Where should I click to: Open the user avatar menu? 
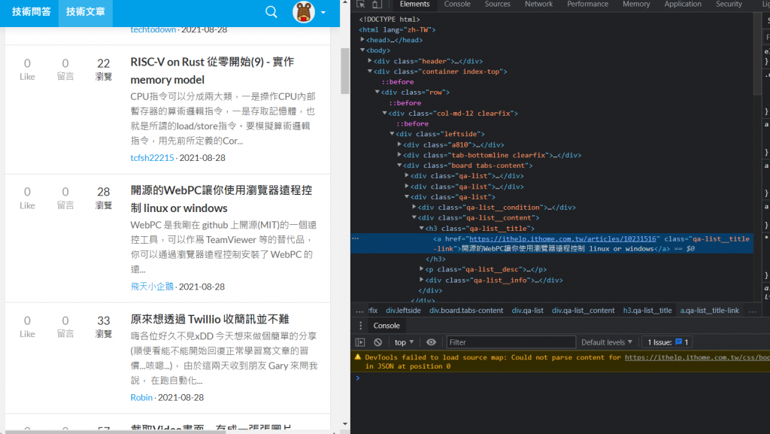(304, 12)
